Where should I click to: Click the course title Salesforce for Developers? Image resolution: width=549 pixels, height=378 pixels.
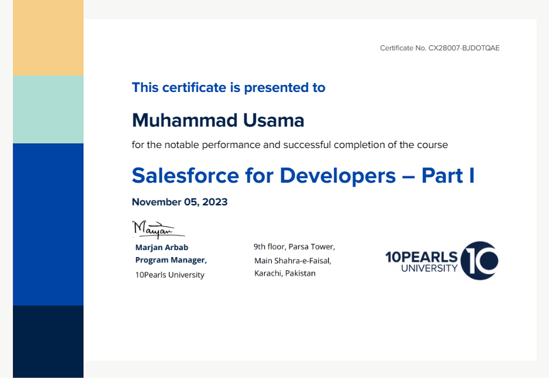[303, 175]
